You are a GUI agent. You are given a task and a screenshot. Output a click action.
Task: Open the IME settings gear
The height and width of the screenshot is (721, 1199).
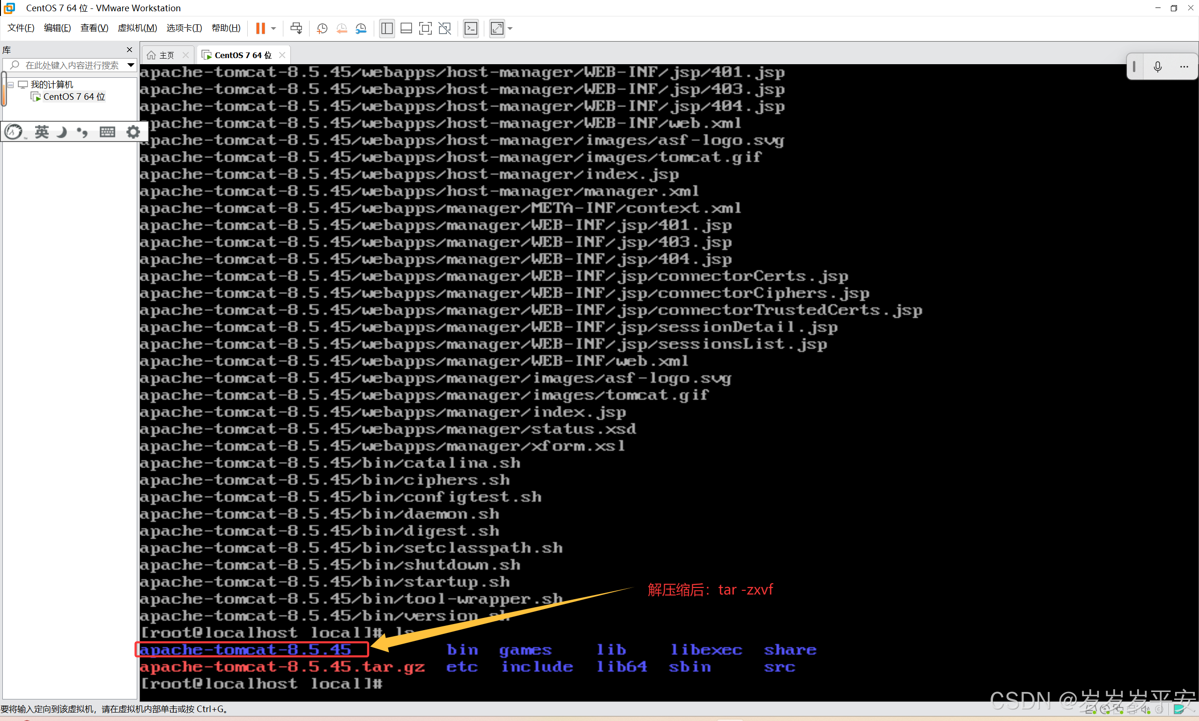tap(133, 132)
